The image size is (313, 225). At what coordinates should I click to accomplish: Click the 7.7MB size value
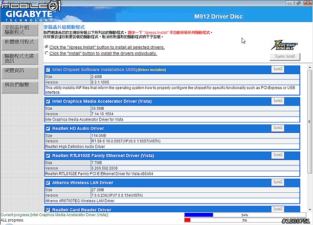pyautogui.click(x=97, y=163)
